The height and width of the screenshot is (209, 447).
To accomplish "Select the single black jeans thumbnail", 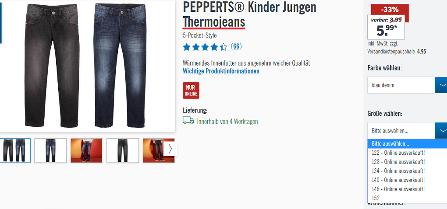I will [123, 150].
